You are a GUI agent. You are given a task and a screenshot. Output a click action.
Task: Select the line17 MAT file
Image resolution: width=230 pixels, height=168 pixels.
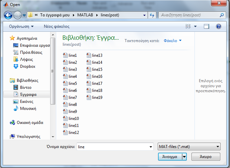click(x=94, y=83)
